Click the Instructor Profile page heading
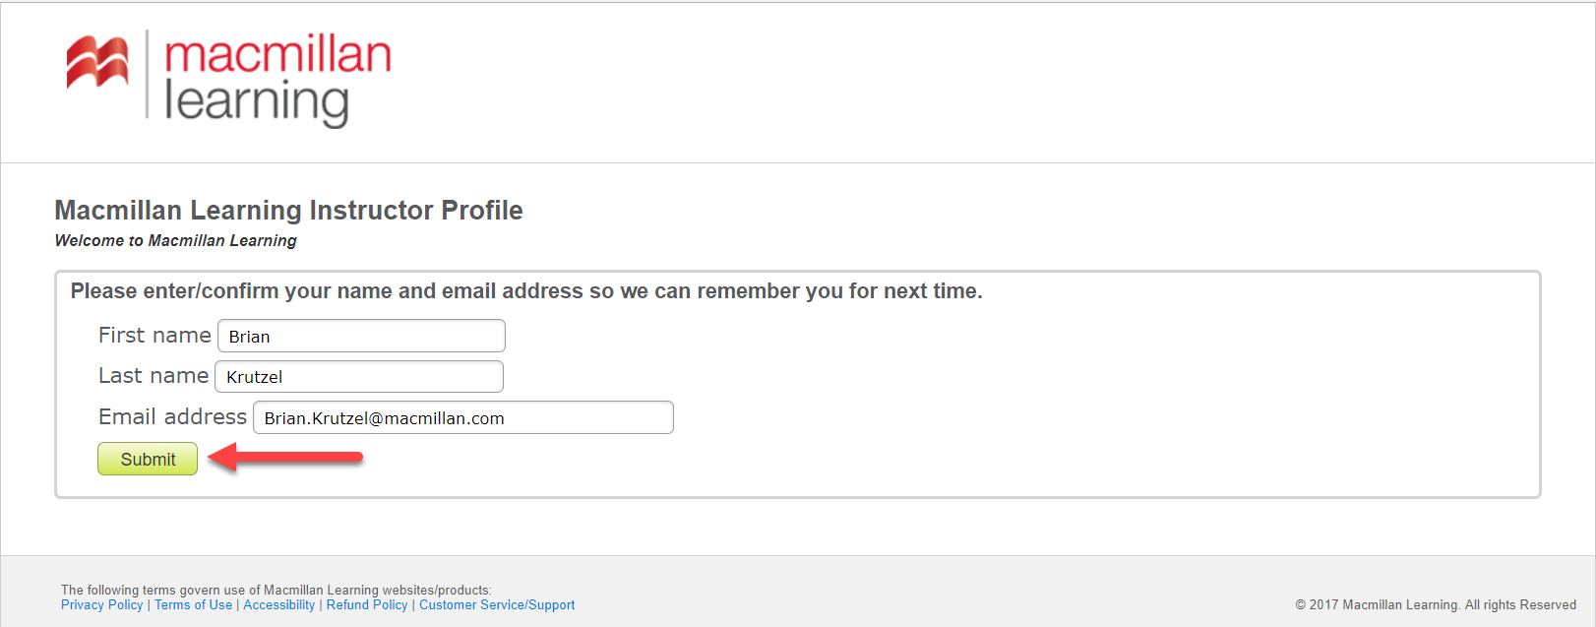 click(288, 211)
